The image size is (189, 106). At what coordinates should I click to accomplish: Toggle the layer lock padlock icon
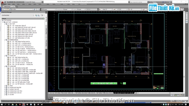coord(8,9)
